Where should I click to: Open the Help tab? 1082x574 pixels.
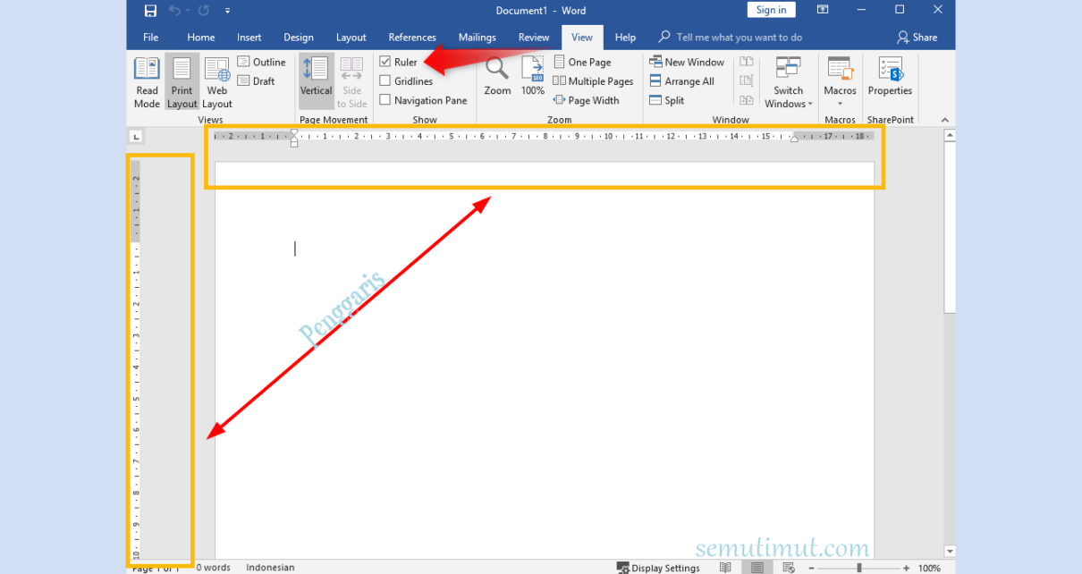(626, 38)
